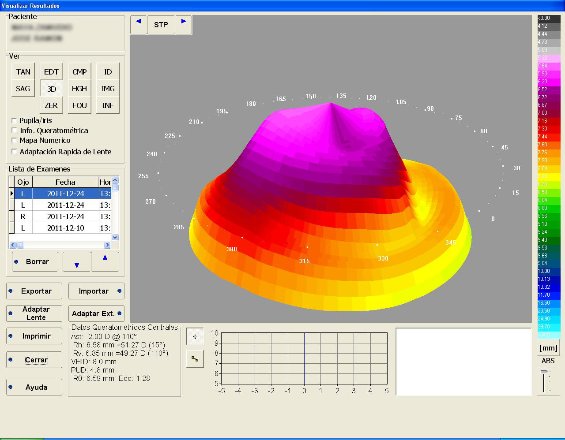Click the 10.00 blue color swatch
The image size is (565, 440).
(549, 271)
